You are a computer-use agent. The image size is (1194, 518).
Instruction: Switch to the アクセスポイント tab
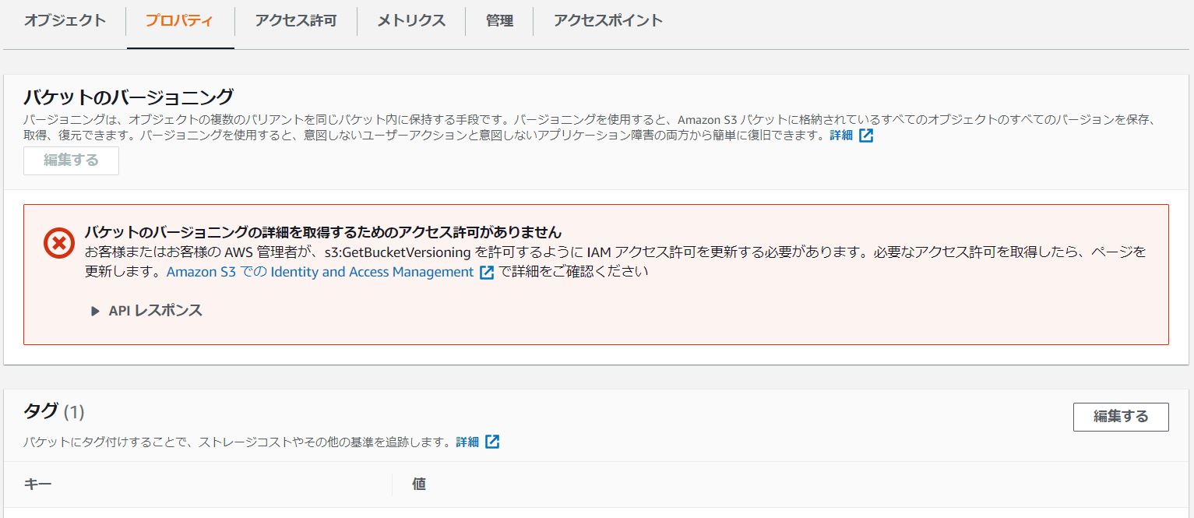(x=608, y=21)
